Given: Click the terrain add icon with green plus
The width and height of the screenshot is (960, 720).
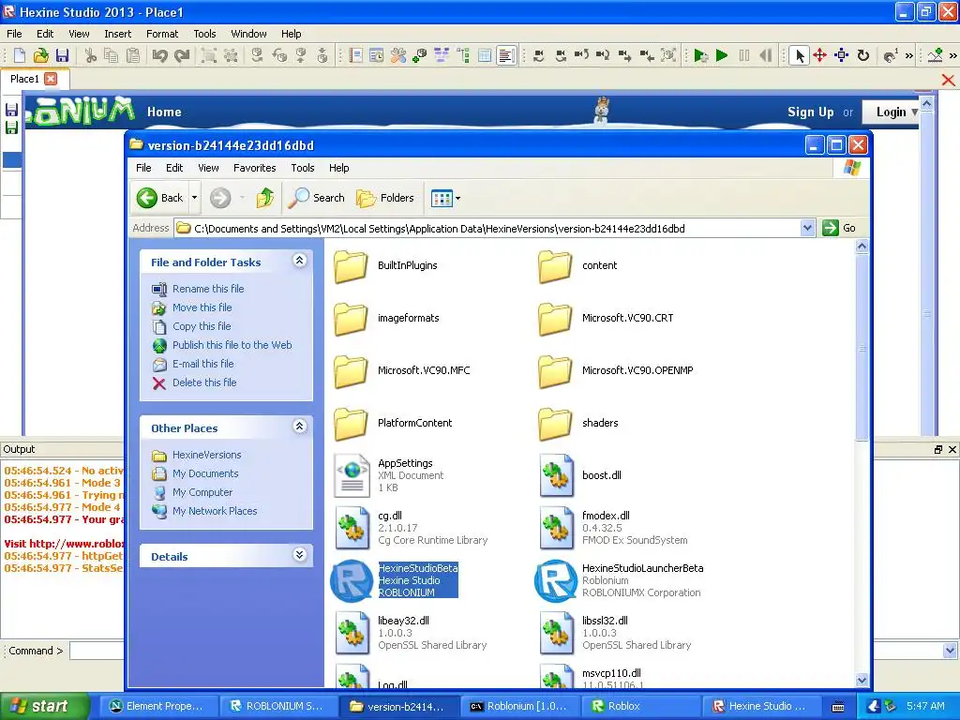Looking at the screenshot, I should tap(936, 55).
